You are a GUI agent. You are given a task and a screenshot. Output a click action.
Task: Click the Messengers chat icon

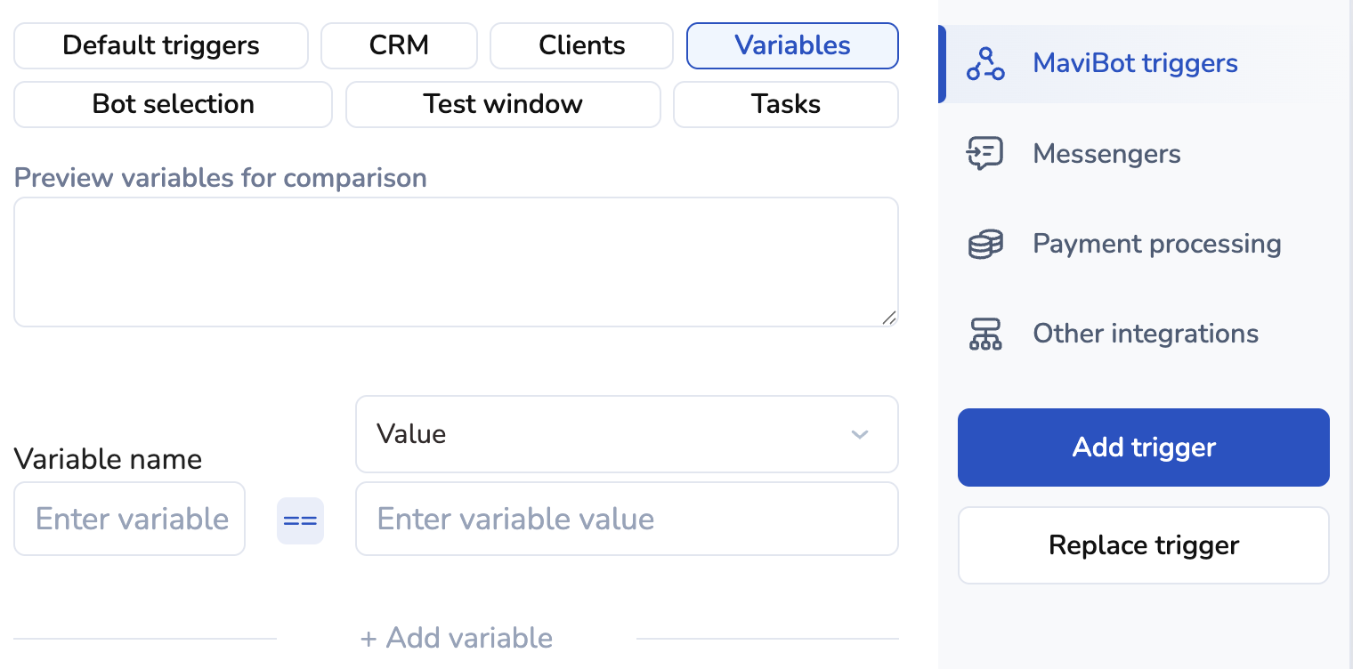coord(985,154)
